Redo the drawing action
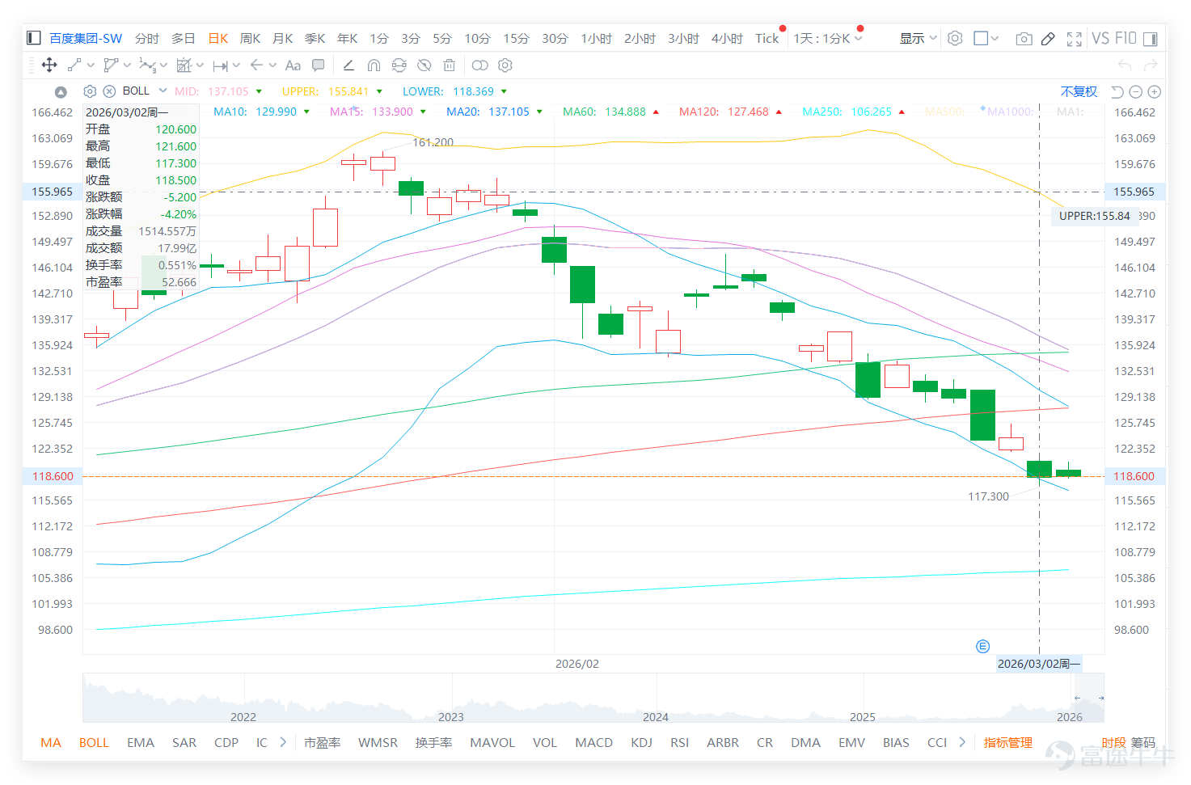The image size is (1191, 785). pyautogui.click(x=1151, y=65)
